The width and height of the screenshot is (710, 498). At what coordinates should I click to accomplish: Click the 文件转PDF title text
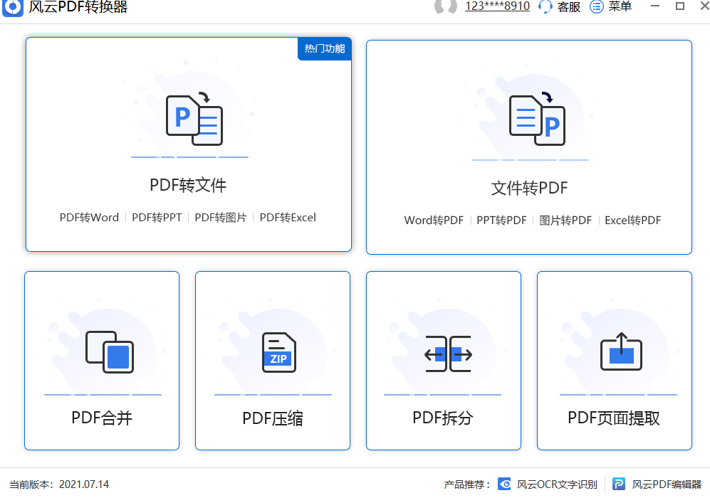pyautogui.click(x=529, y=188)
